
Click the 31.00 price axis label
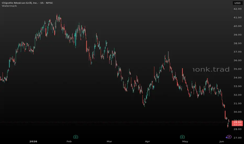click(237, 103)
